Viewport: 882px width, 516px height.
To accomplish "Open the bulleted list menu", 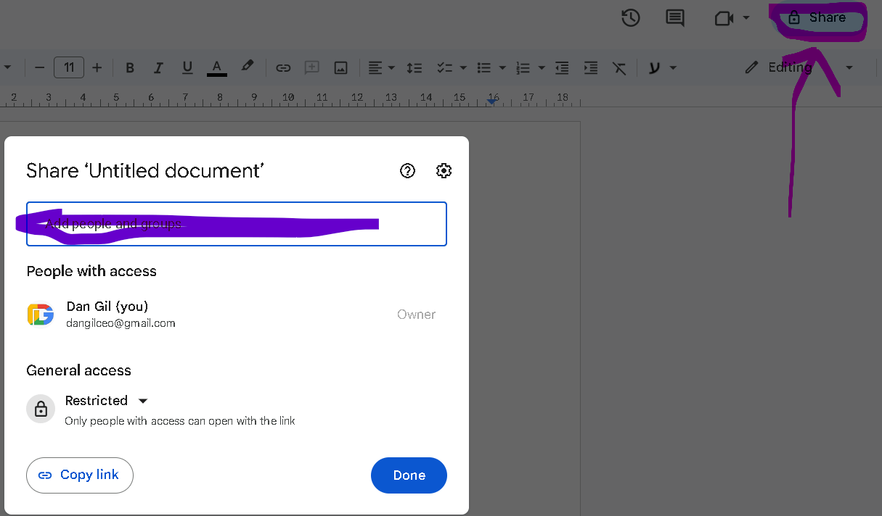I will [x=491, y=68].
